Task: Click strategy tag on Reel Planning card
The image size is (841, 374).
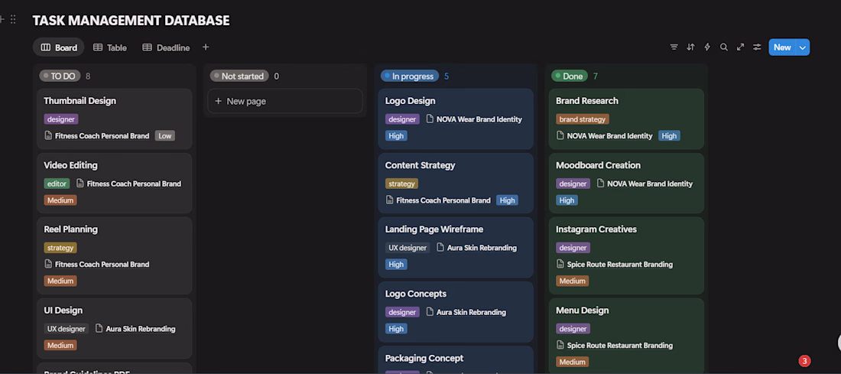Action: click(x=60, y=247)
